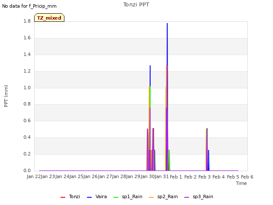Click the Jan 25 x-axis date label
The height and width of the screenshot is (205, 273).
(76, 176)
